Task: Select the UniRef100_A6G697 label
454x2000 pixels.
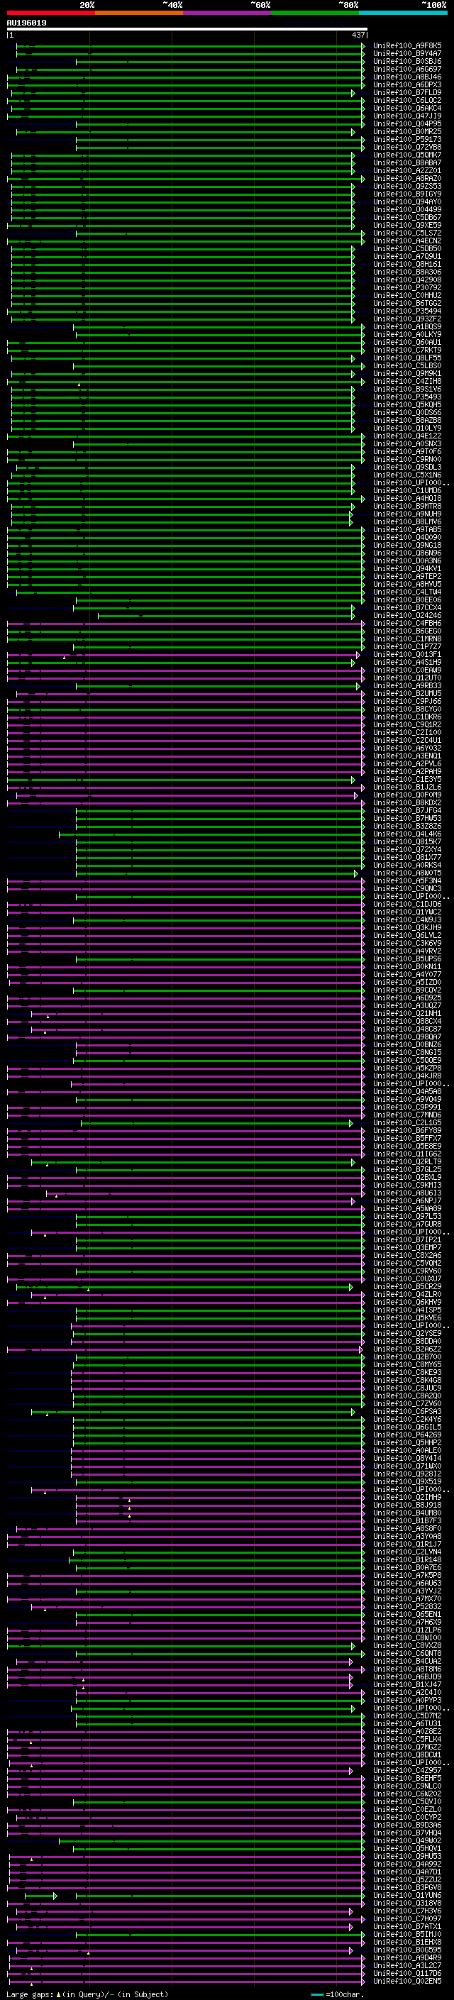Action: [407, 69]
